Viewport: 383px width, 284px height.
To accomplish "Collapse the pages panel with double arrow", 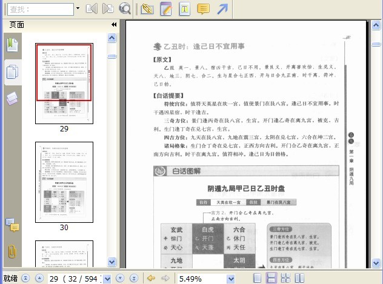I will [x=114, y=25].
